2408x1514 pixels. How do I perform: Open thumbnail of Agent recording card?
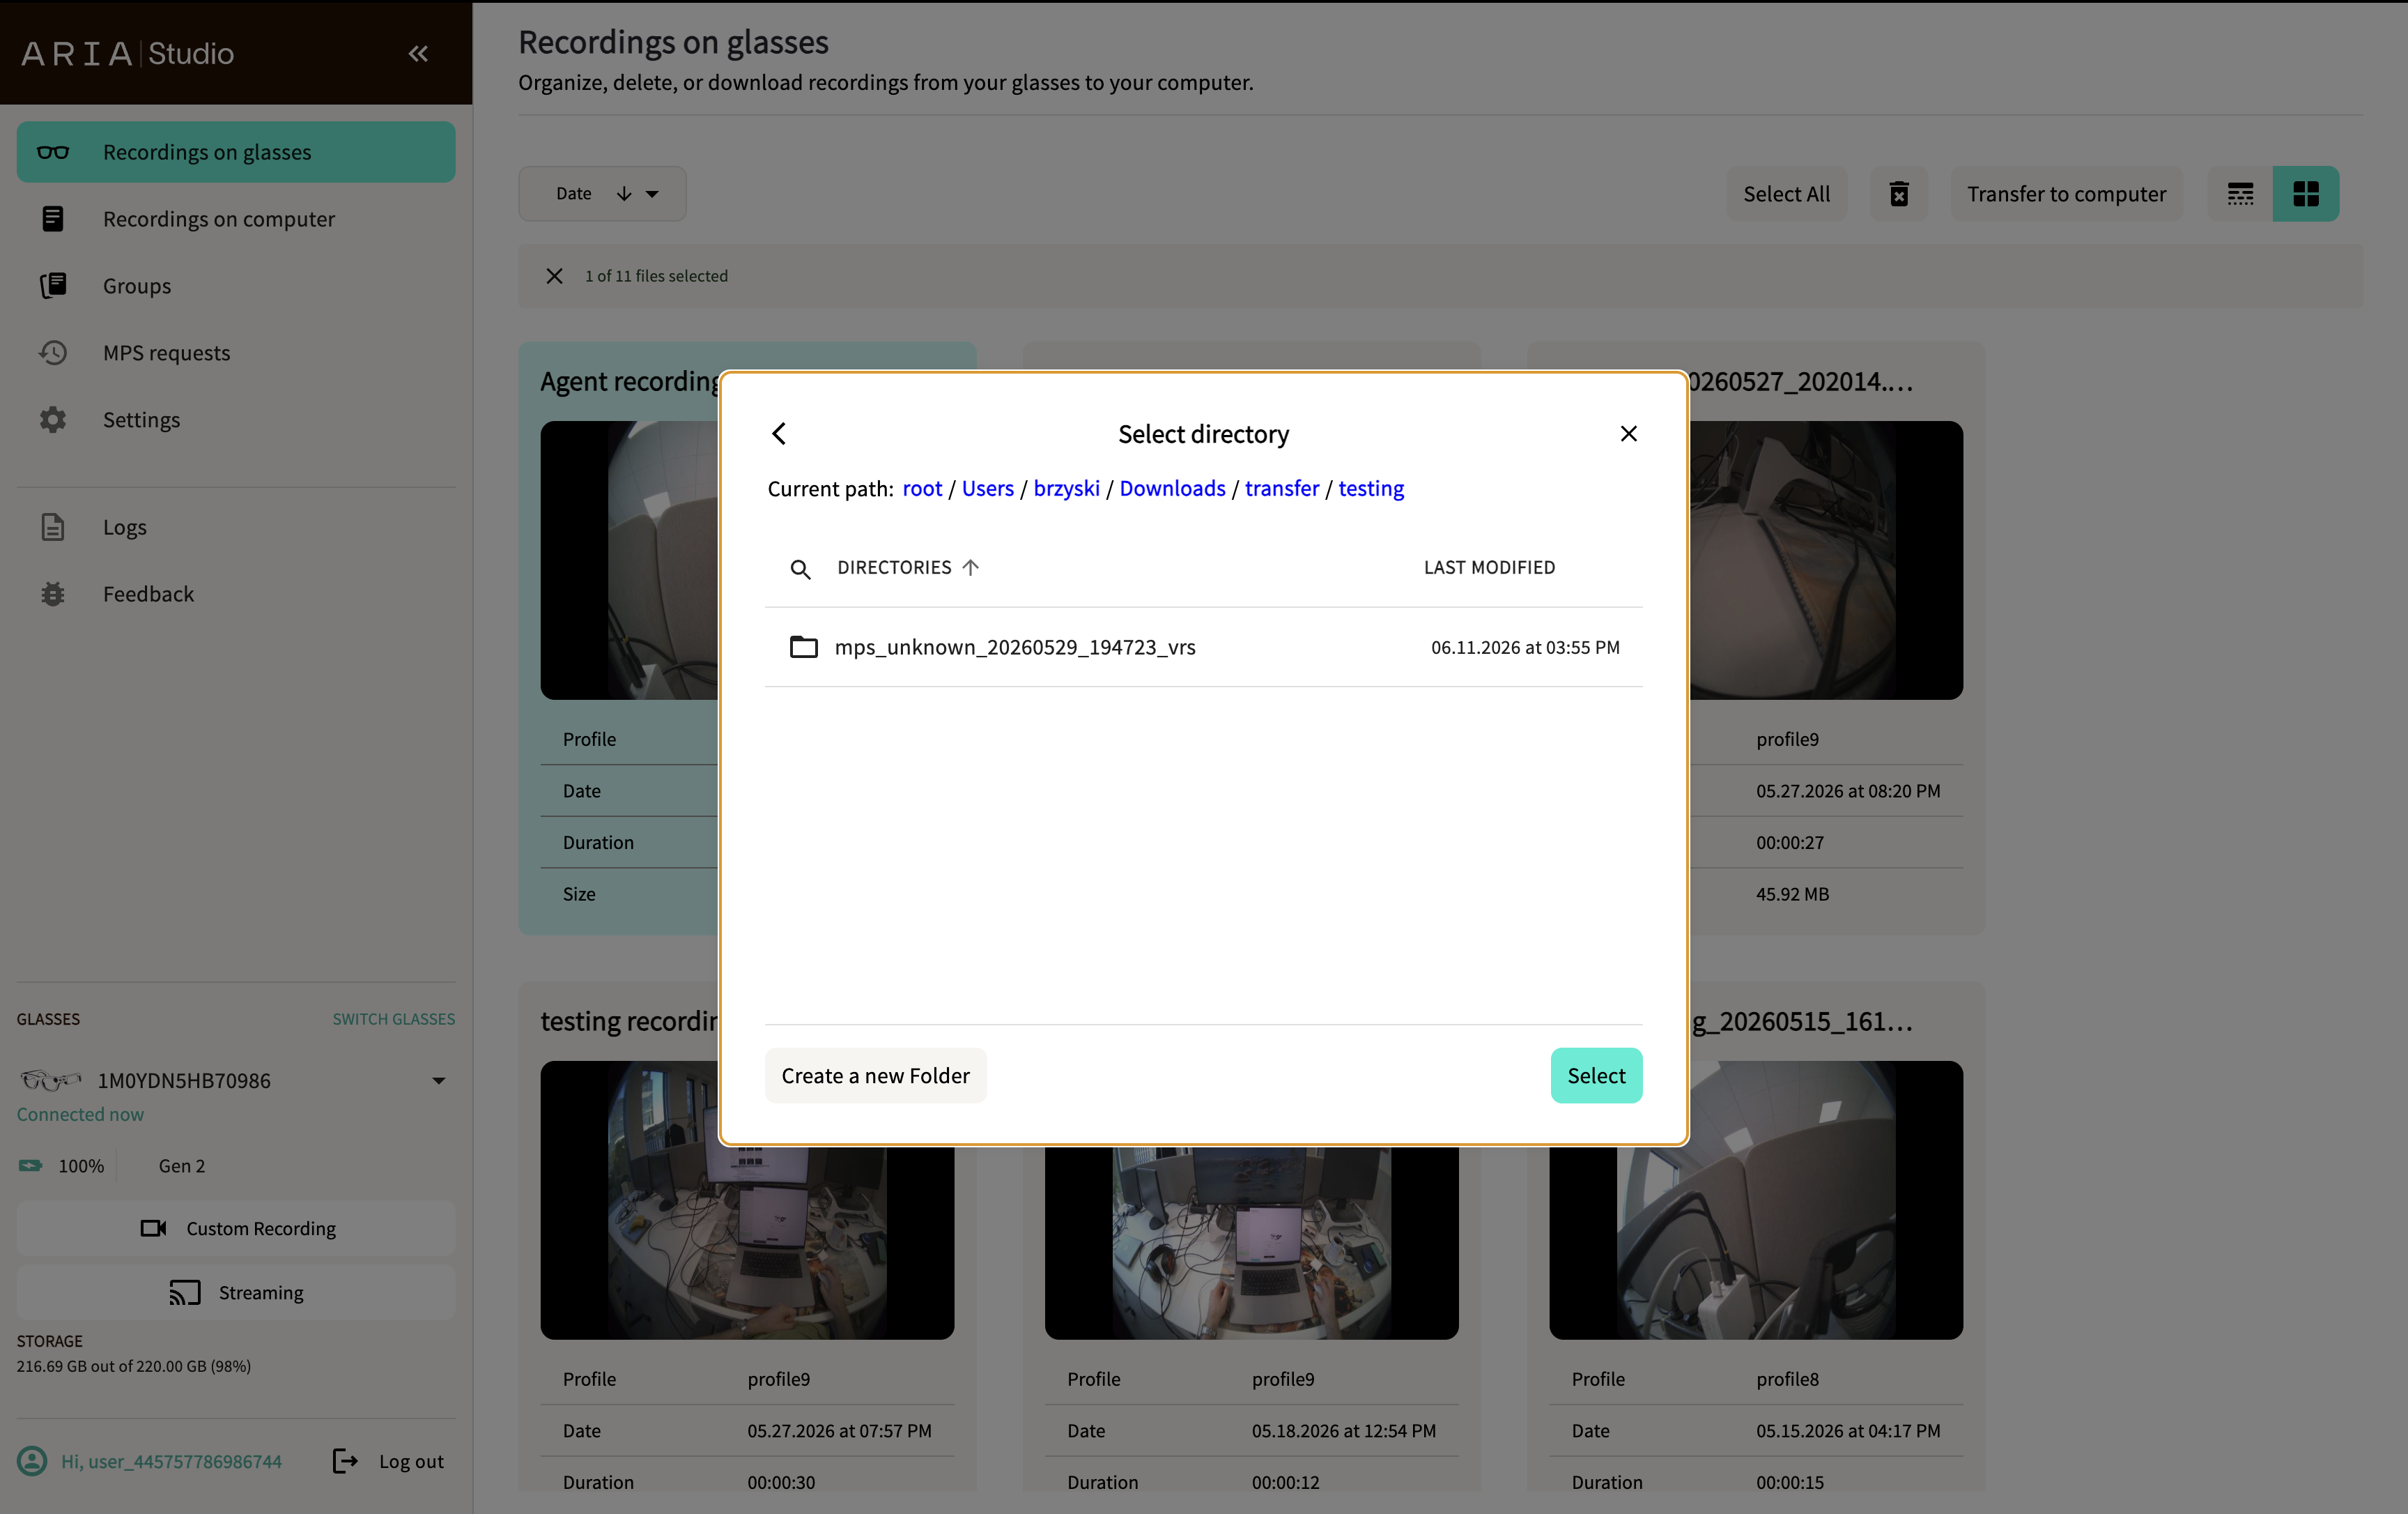(x=629, y=559)
